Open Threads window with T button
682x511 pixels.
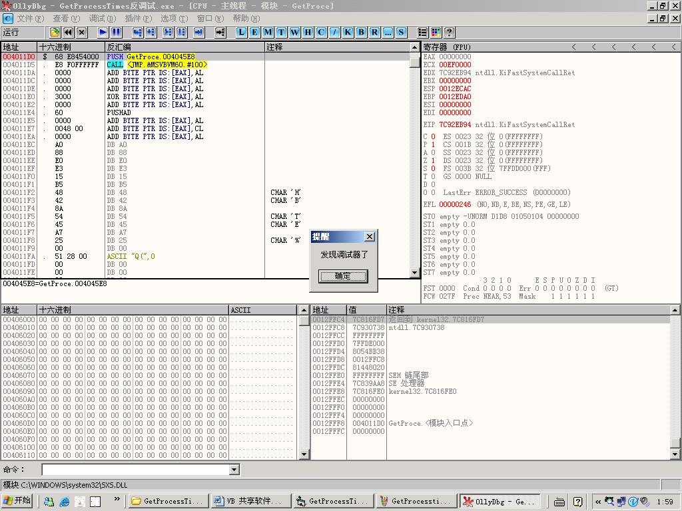[x=282, y=32]
